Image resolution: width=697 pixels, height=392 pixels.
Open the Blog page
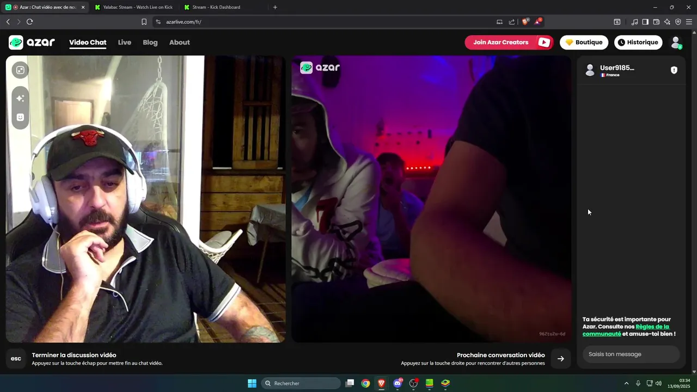pos(150,42)
